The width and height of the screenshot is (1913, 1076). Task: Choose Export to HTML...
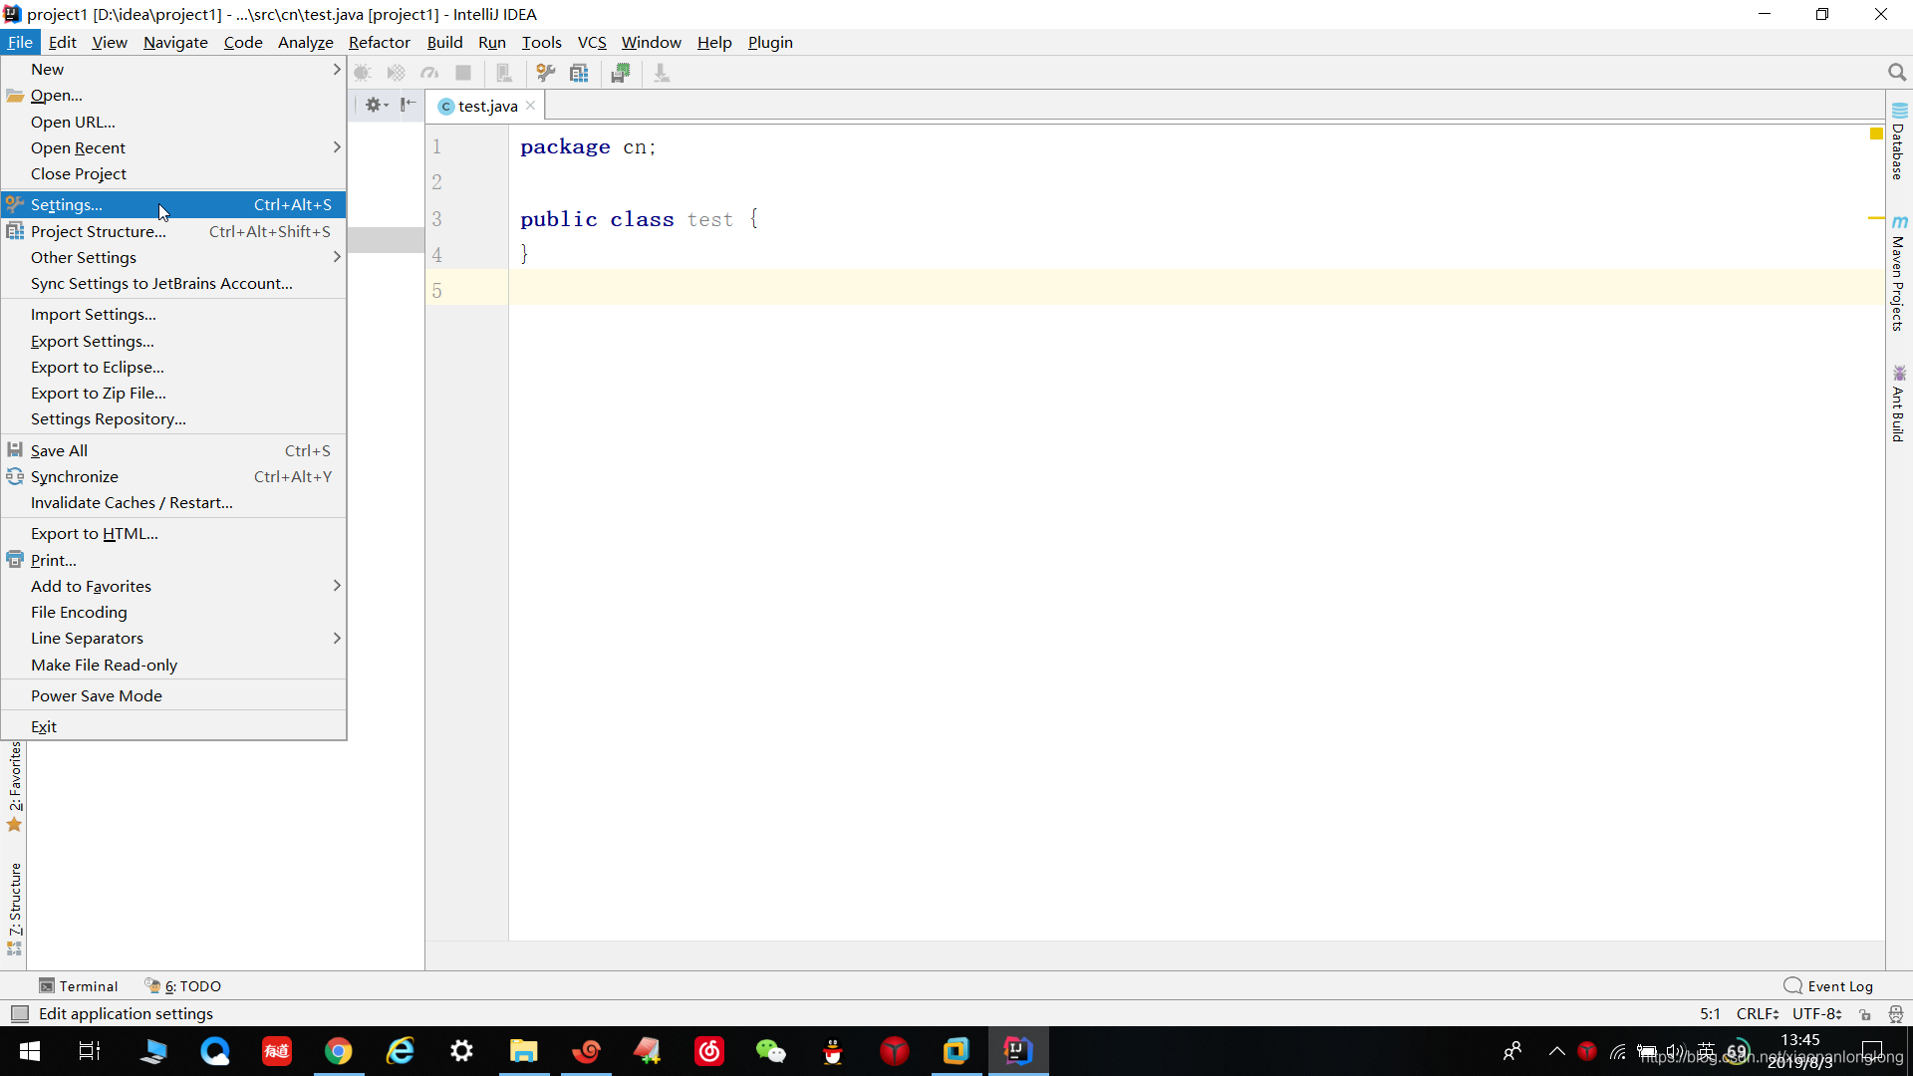[x=173, y=533]
